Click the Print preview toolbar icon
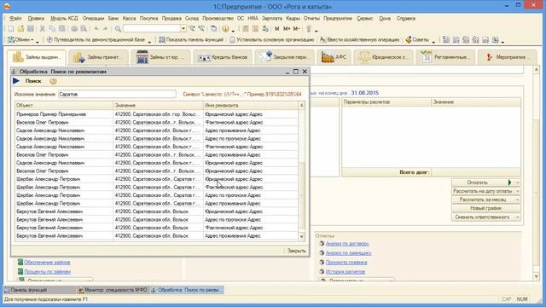Image resolution: width=546 pixels, height=307 pixels. pos(84,29)
